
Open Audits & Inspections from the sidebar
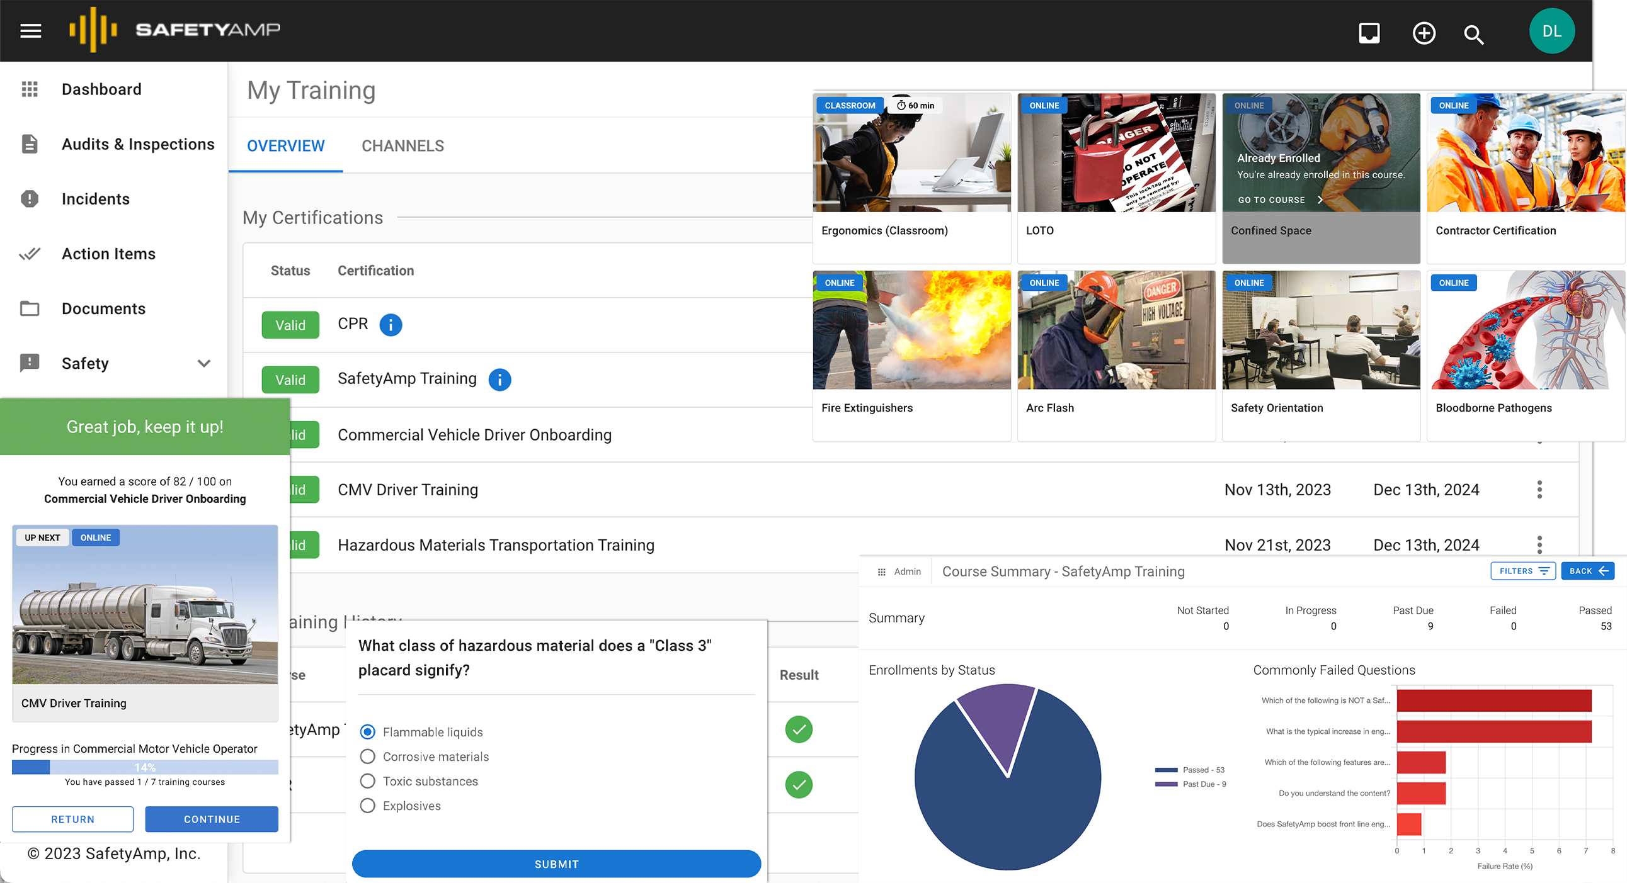[x=138, y=144]
